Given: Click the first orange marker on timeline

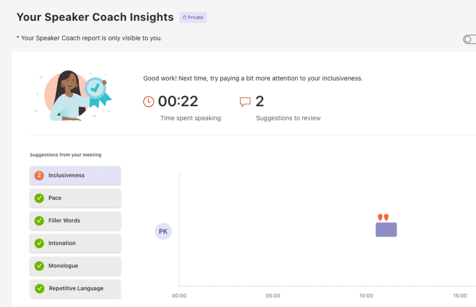Looking at the screenshot, I should point(380,217).
